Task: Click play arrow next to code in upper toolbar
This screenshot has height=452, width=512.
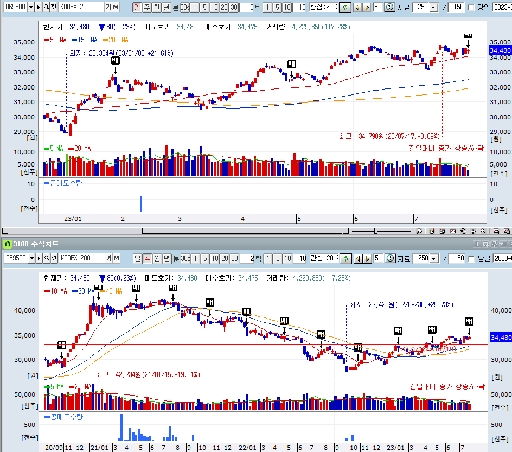Action: (x=39, y=7)
